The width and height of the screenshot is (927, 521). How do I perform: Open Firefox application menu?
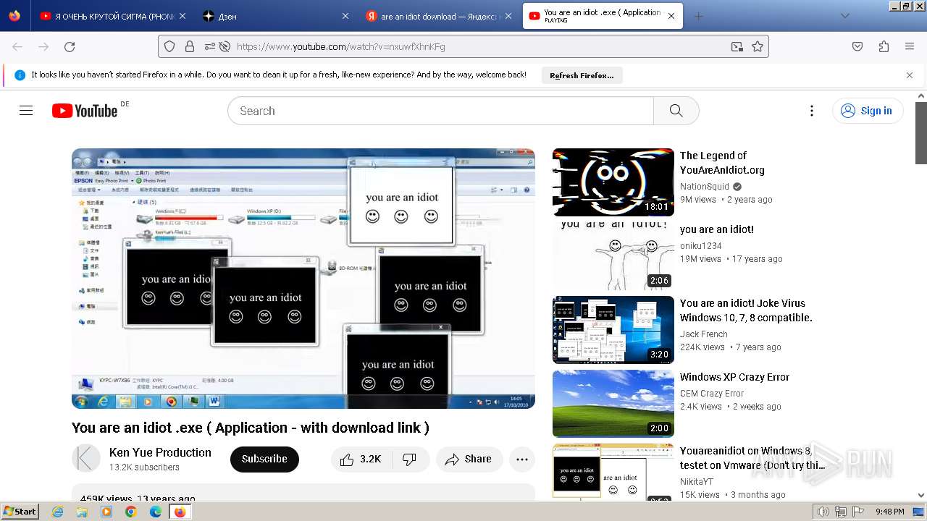[910, 46]
